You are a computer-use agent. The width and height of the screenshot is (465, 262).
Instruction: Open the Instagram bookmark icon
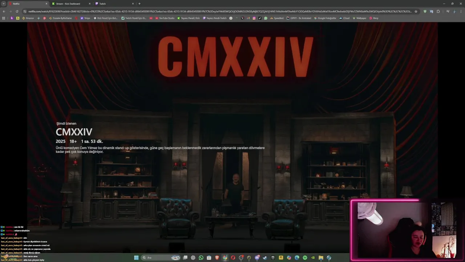pos(254,18)
